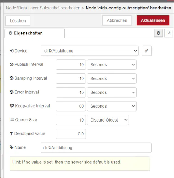The image size is (174, 178).
Task: Click the Keep-alive Interval value field
Action: click(x=71, y=106)
